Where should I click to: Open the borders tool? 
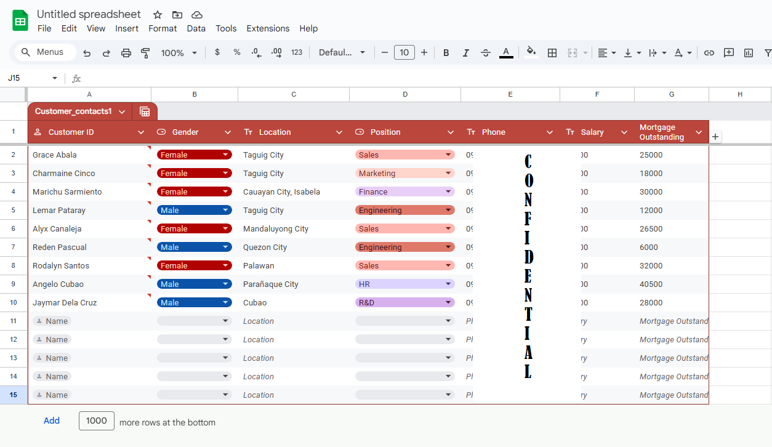tap(552, 53)
